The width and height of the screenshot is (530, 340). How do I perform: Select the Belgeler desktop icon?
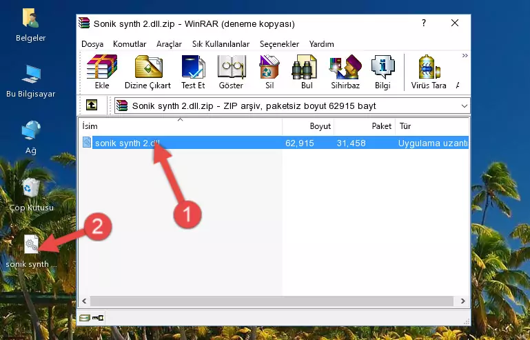[30, 25]
